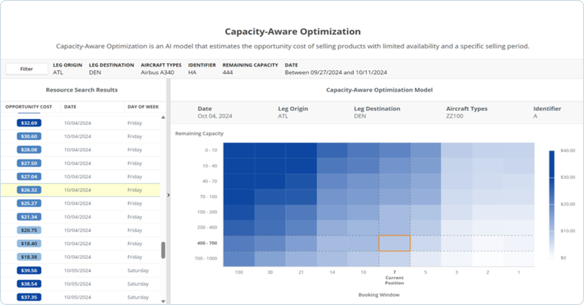The width and height of the screenshot is (584, 305).
Task: Click the booking window 7 Current Position label
Action: [394, 277]
